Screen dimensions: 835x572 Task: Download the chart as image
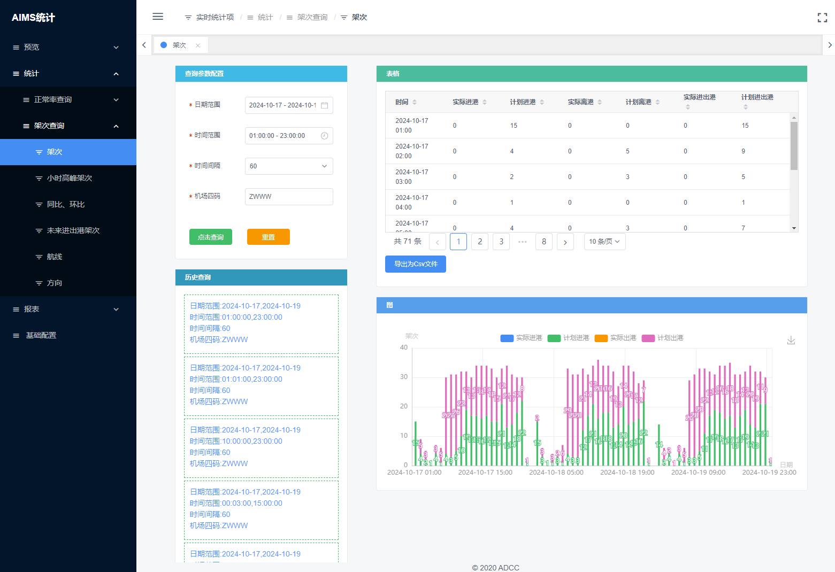791,341
